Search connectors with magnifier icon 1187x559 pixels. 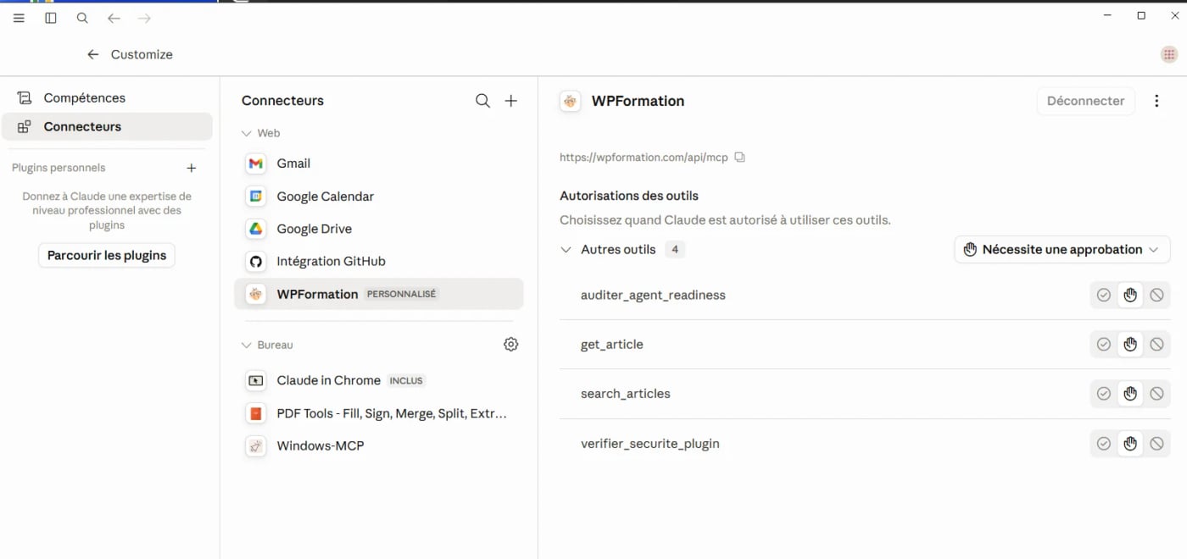pos(482,101)
